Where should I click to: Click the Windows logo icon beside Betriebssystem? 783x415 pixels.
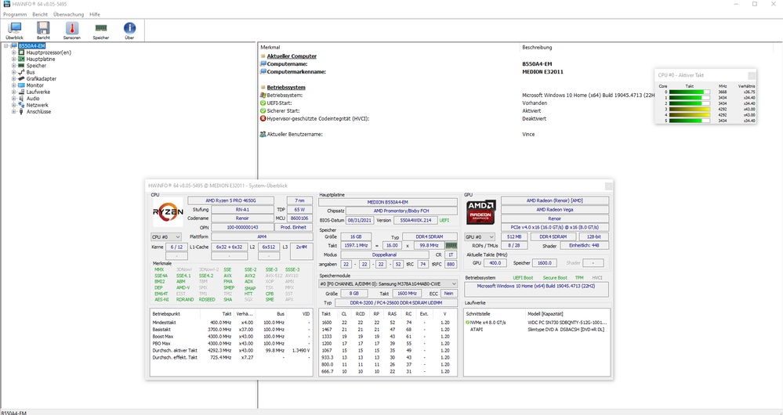click(x=263, y=95)
